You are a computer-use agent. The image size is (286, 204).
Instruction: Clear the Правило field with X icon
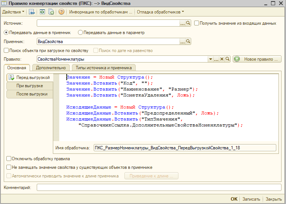222,59
